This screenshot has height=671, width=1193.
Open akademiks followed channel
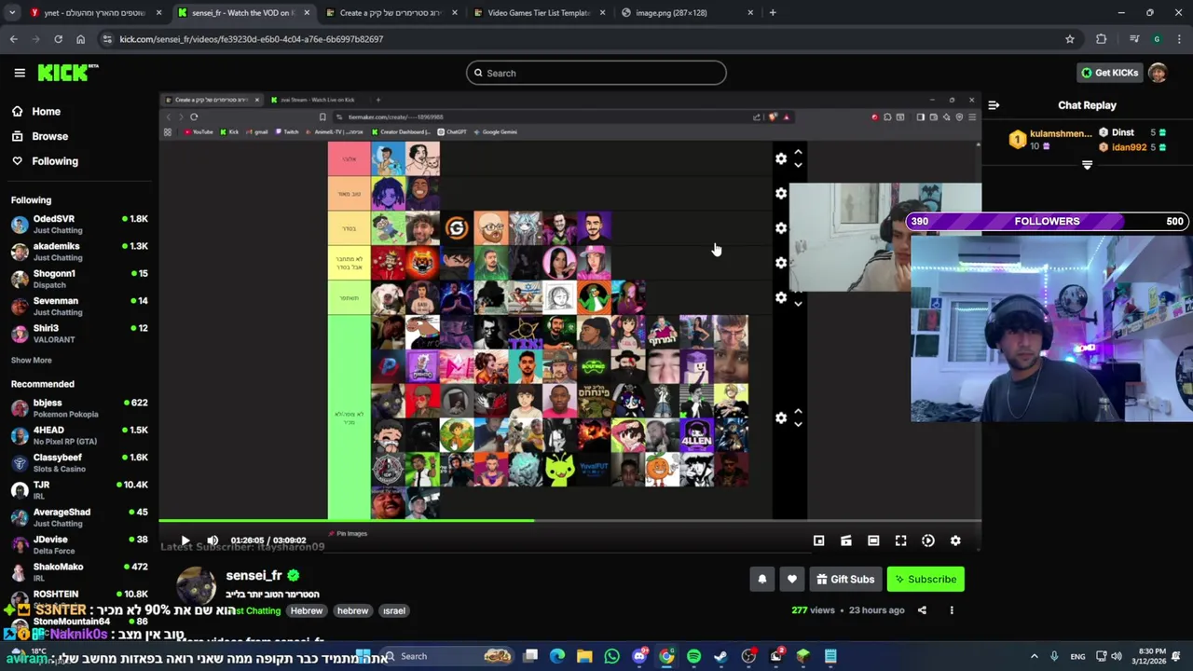pyautogui.click(x=79, y=252)
